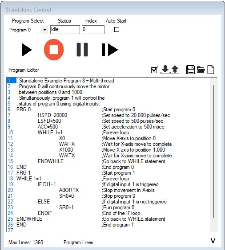
Task: Collapse the panel with the V chevron
Action: pyautogui.click(x=213, y=241)
